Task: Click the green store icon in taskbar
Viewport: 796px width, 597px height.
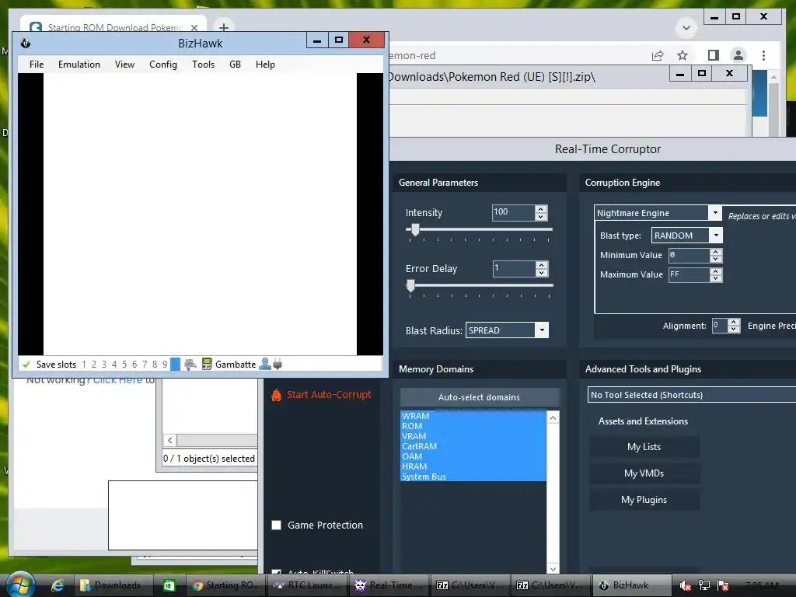Action: coord(169,585)
